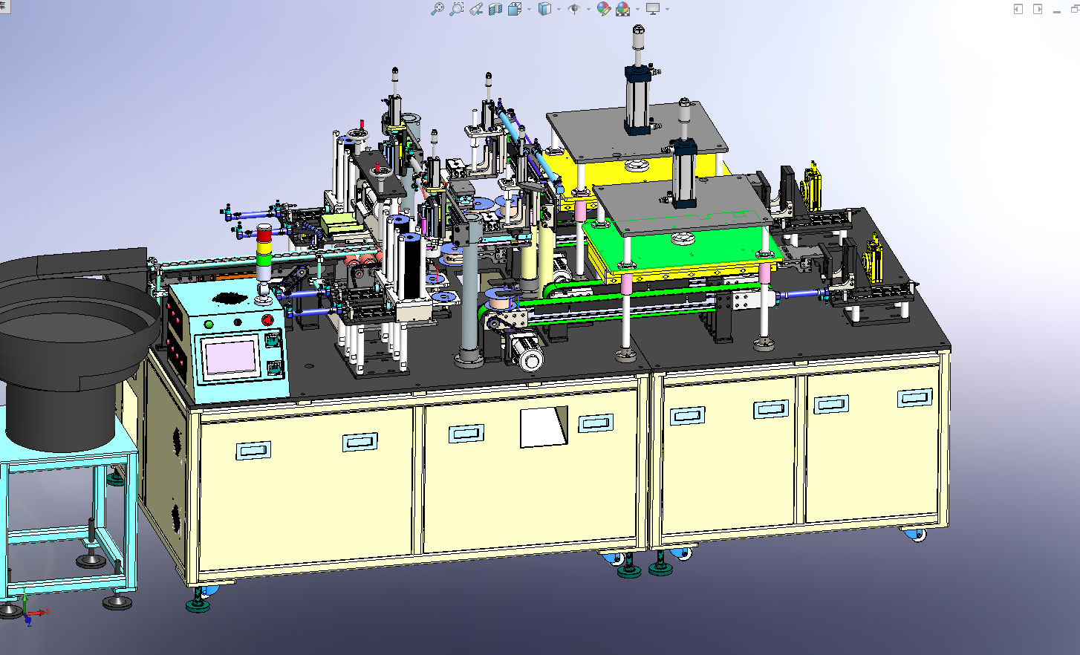Activate the Zoom to Area tool

coord(457,9)
